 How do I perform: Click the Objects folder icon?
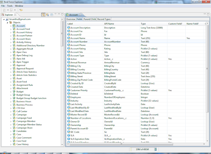[x=11, y=22]
